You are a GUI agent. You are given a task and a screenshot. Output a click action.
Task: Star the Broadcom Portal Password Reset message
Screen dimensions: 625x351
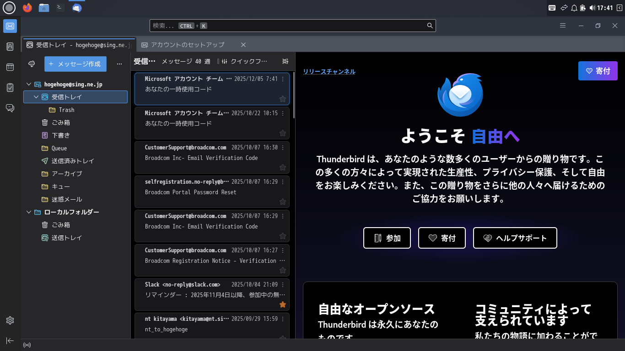click(x=283, y=202)
